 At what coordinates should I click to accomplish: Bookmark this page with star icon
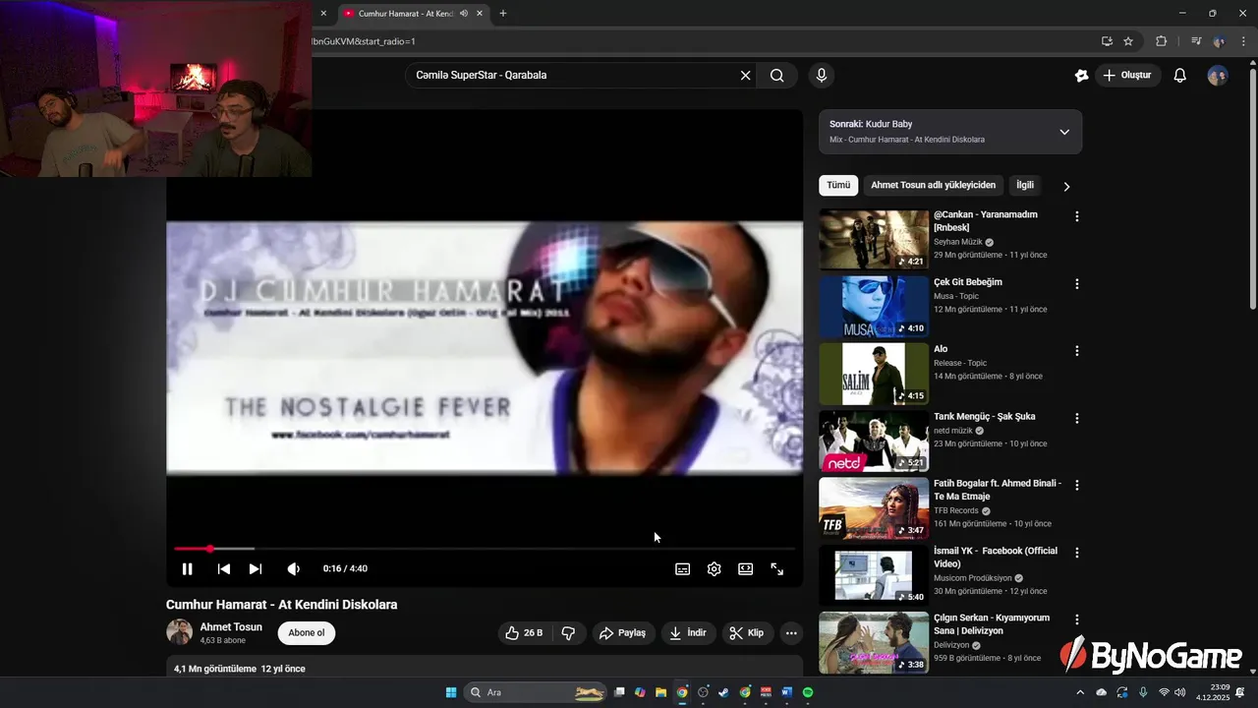click(x=1128, y=41)
